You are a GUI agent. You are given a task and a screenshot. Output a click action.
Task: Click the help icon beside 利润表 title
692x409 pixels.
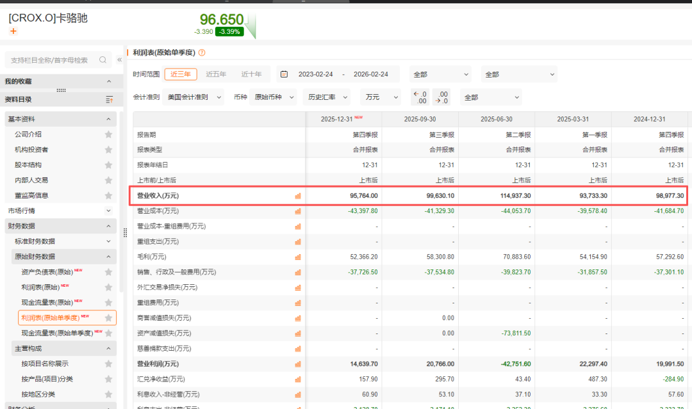pos(202,53)
